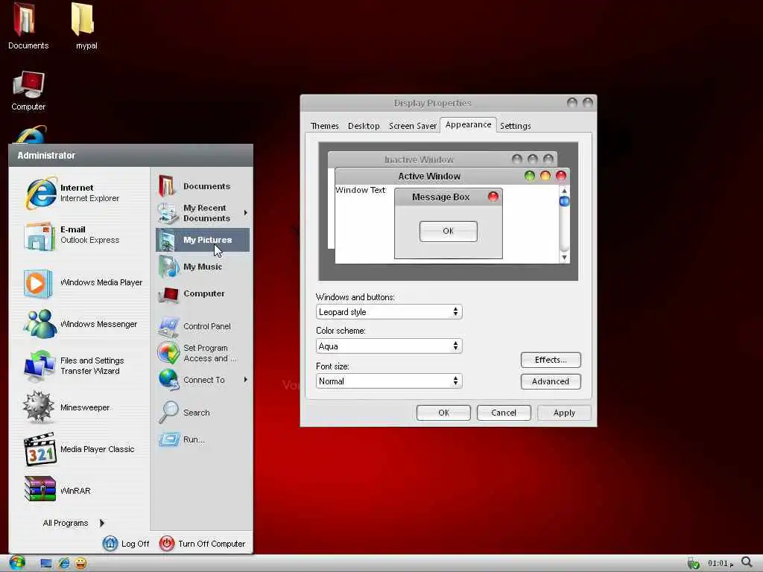Switch to the Themes tab
This screenshot has width=763, height=572.
coord(325,126)
